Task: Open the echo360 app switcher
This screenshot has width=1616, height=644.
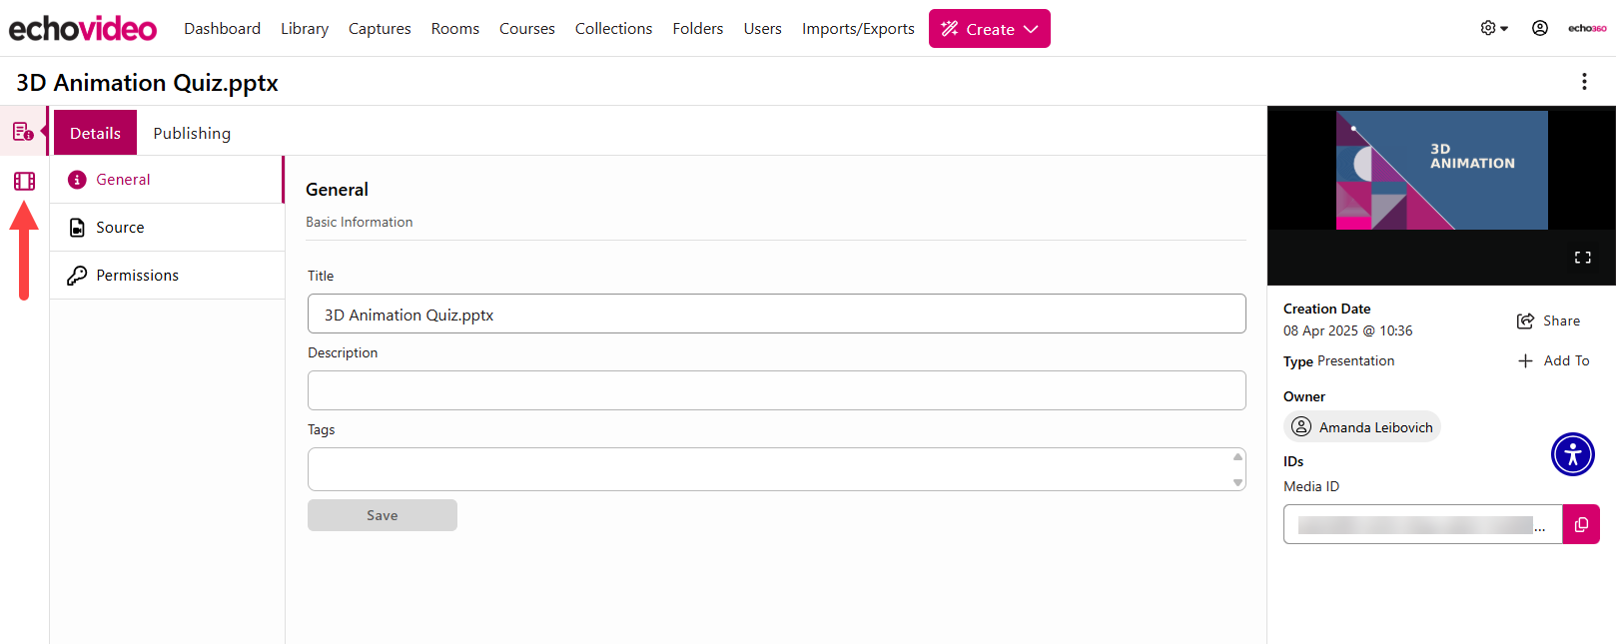Action: point(1586,28)
